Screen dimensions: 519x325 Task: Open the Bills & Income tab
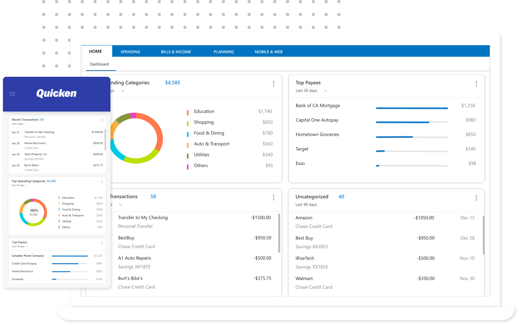[x=176, y=52]
